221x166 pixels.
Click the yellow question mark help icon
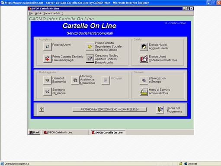42,109
